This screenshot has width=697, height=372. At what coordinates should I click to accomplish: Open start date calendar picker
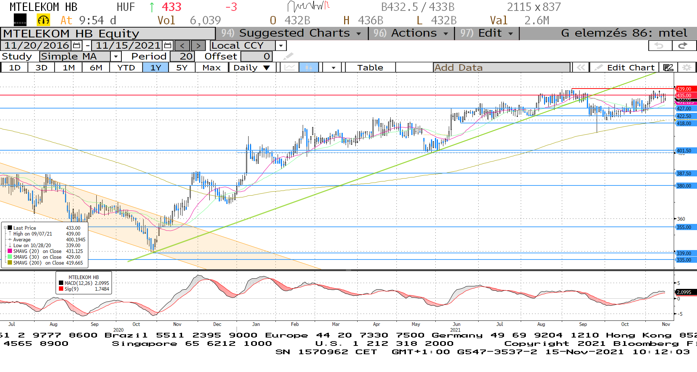click(76, 46)
